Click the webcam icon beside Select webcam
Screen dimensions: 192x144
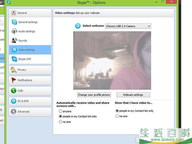coord(78,26)
